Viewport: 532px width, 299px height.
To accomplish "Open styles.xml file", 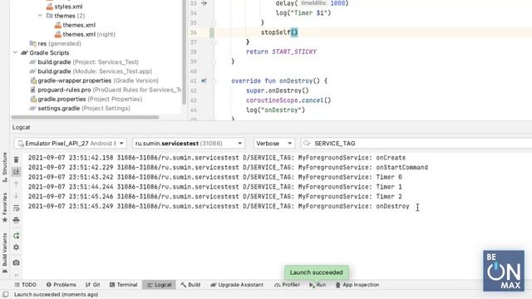I will point(65,7).
